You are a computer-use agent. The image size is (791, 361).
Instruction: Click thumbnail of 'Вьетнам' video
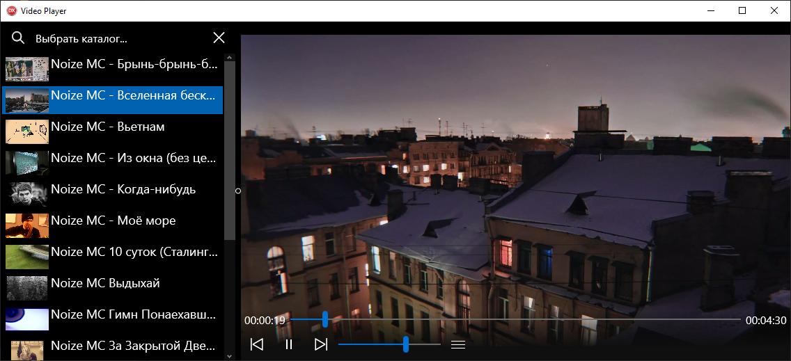[x=27, y=131]
